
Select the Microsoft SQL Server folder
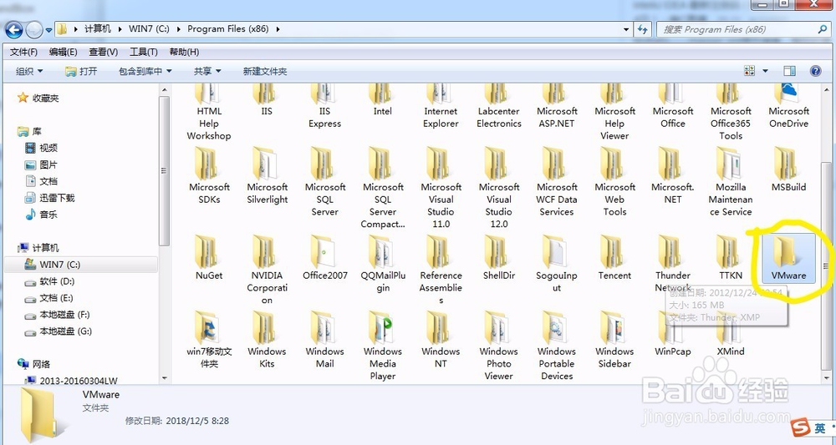tap(324, 182)
